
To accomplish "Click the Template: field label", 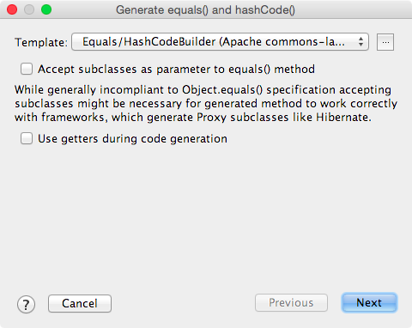I will 41,42.
